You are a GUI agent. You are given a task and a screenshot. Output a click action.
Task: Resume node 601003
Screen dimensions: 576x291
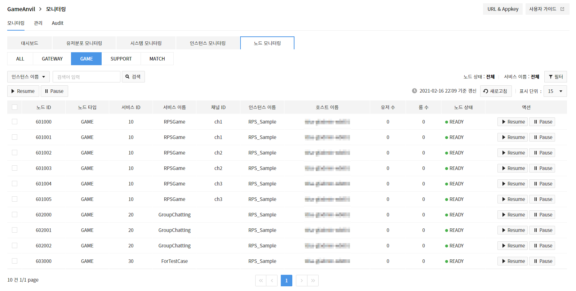tap(513, 168)
